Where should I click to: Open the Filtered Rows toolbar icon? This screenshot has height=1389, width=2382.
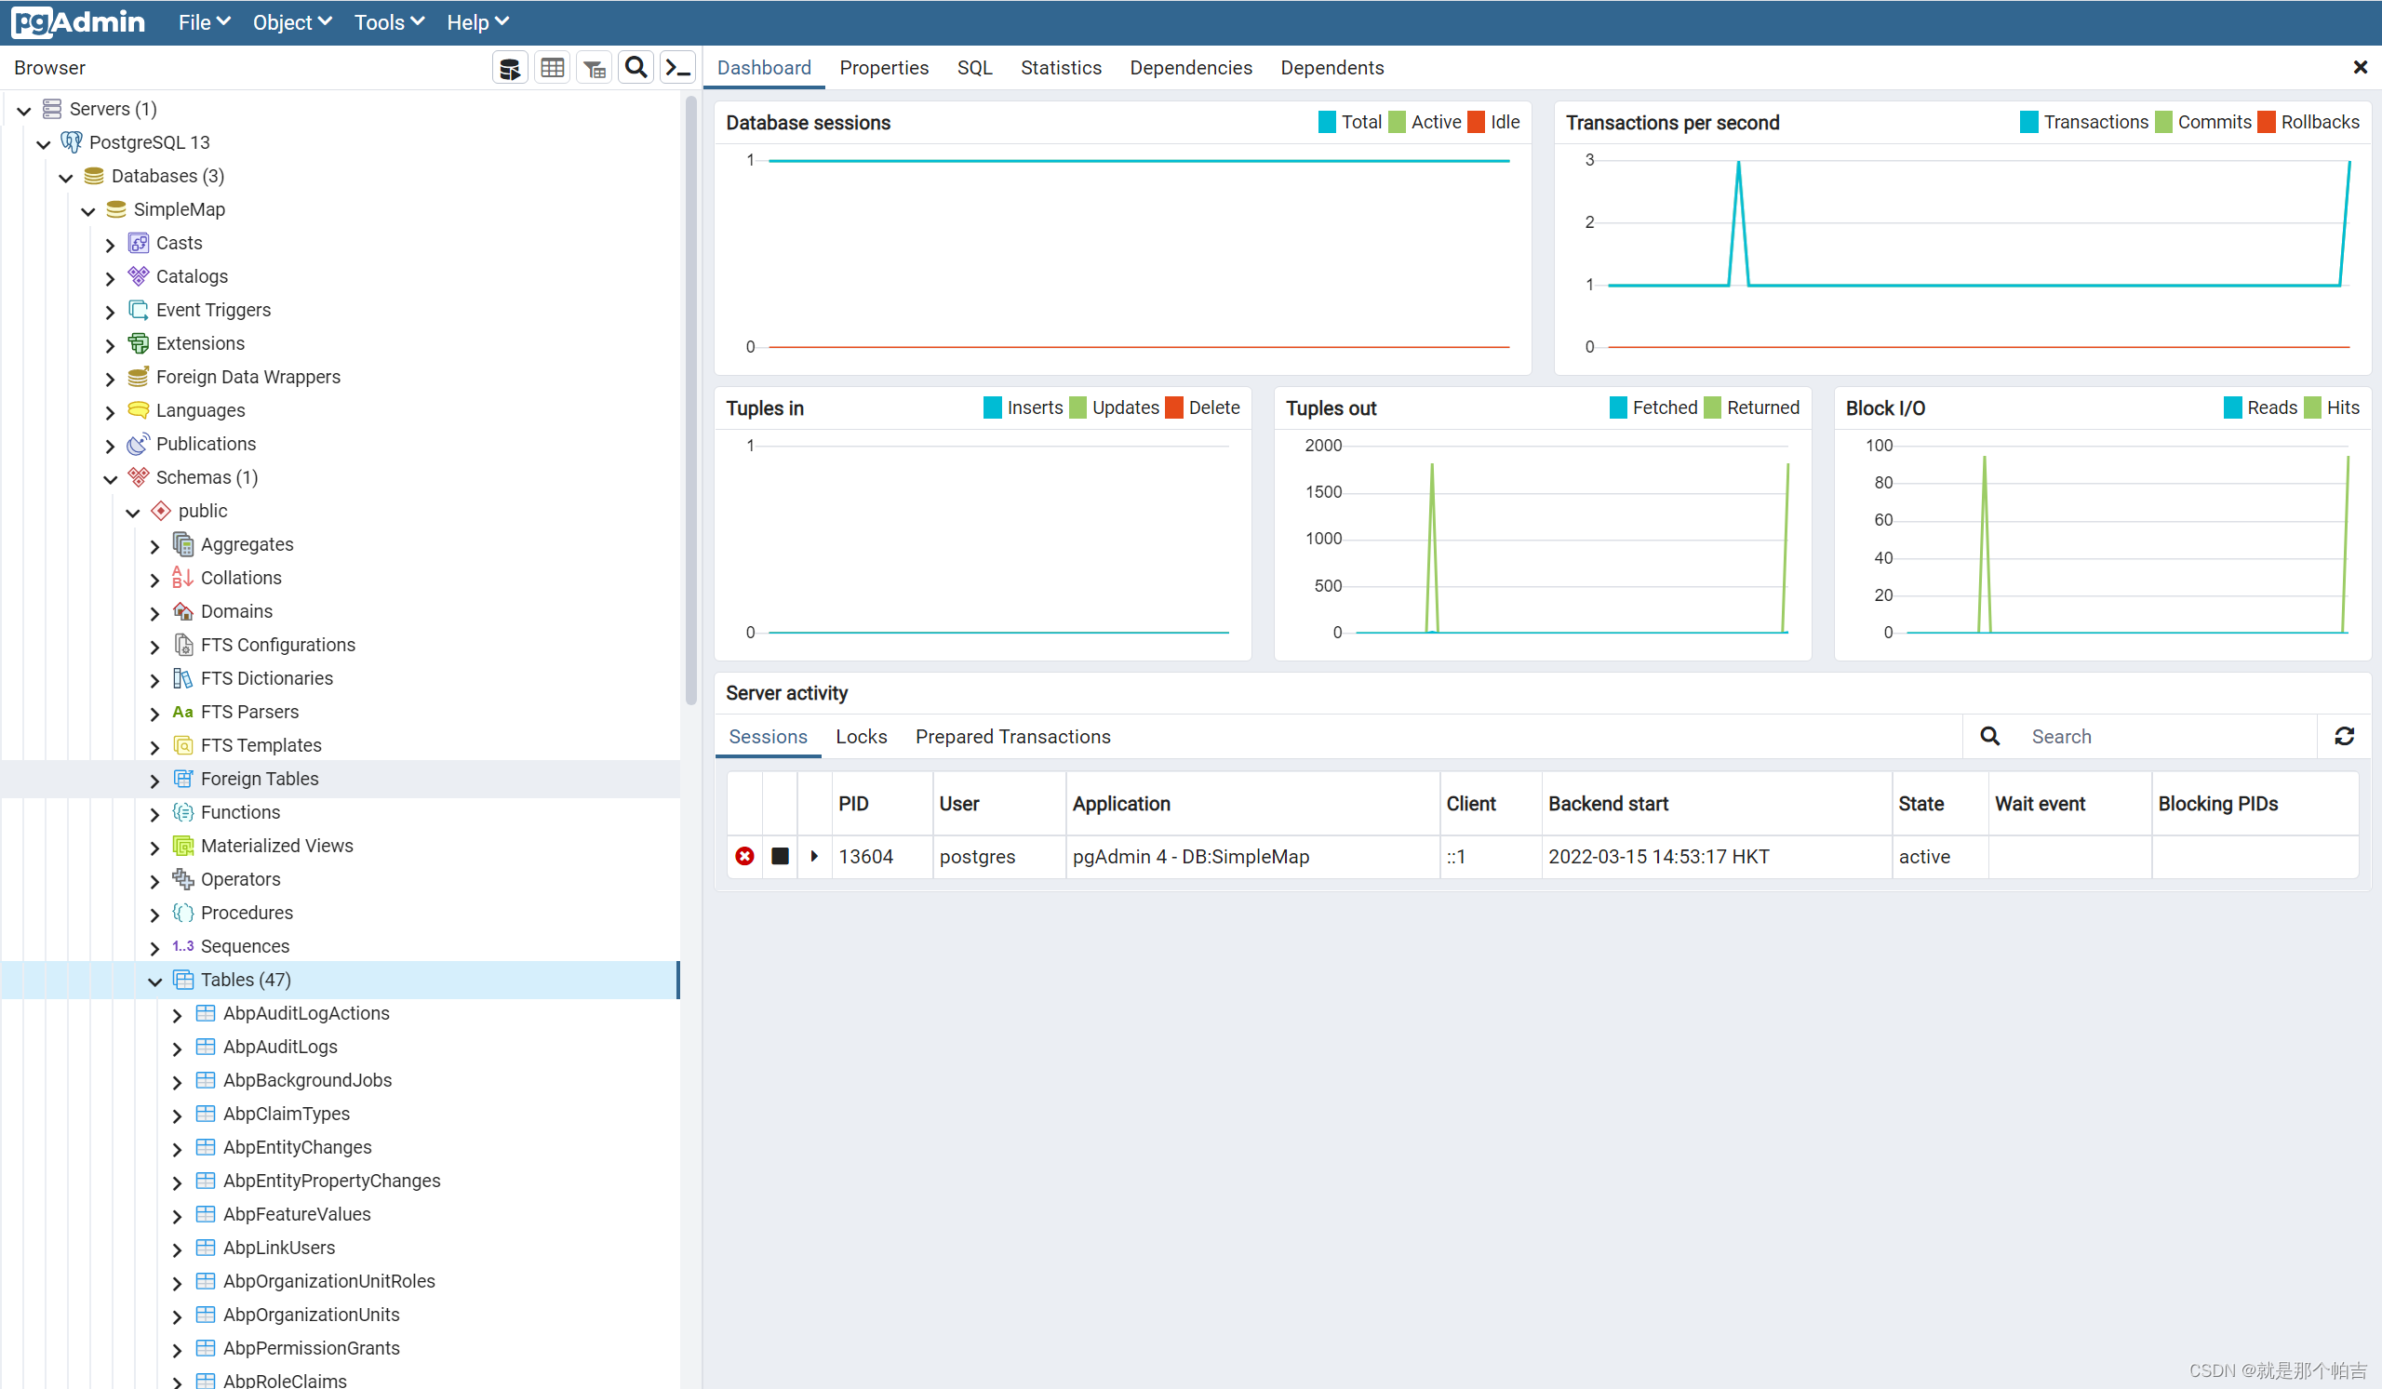point(594,67)
